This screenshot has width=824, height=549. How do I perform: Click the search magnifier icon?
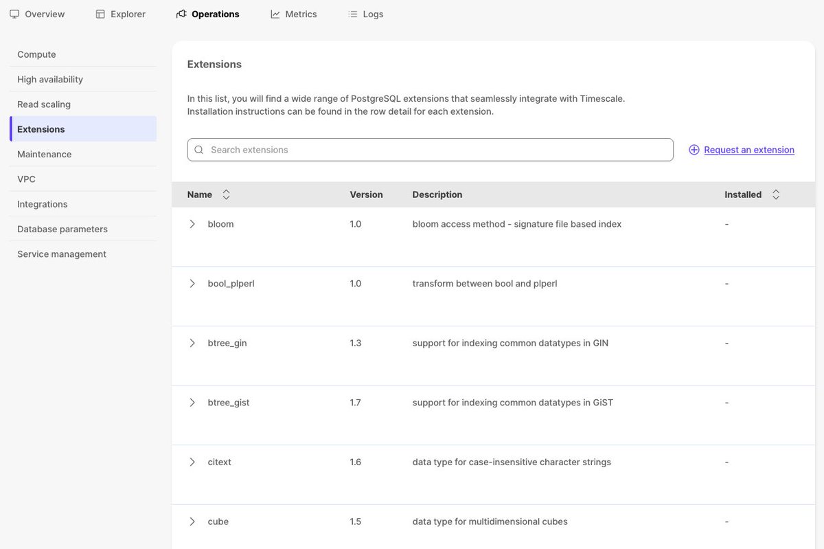[199, 150]
